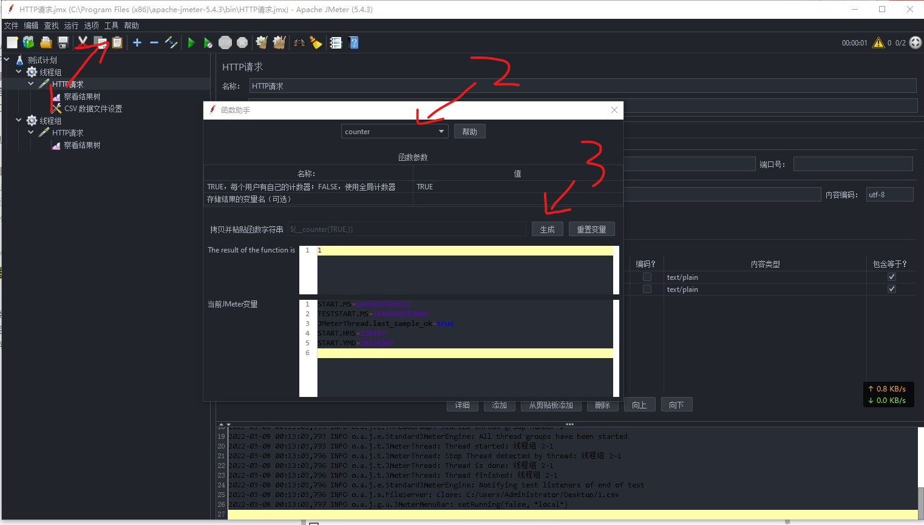924x525 pixels.
Task: Select 测试计划 tree item
Action: pos(42,60)
